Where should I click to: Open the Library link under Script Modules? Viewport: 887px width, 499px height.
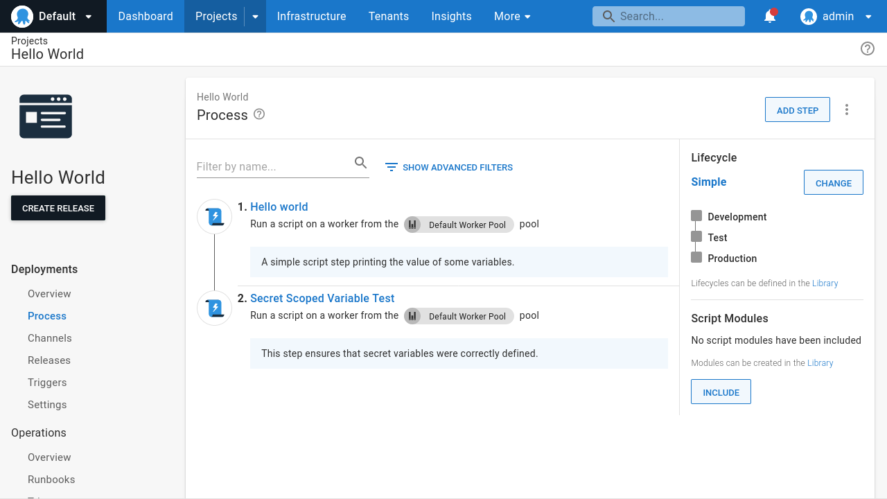coord(820,362)
